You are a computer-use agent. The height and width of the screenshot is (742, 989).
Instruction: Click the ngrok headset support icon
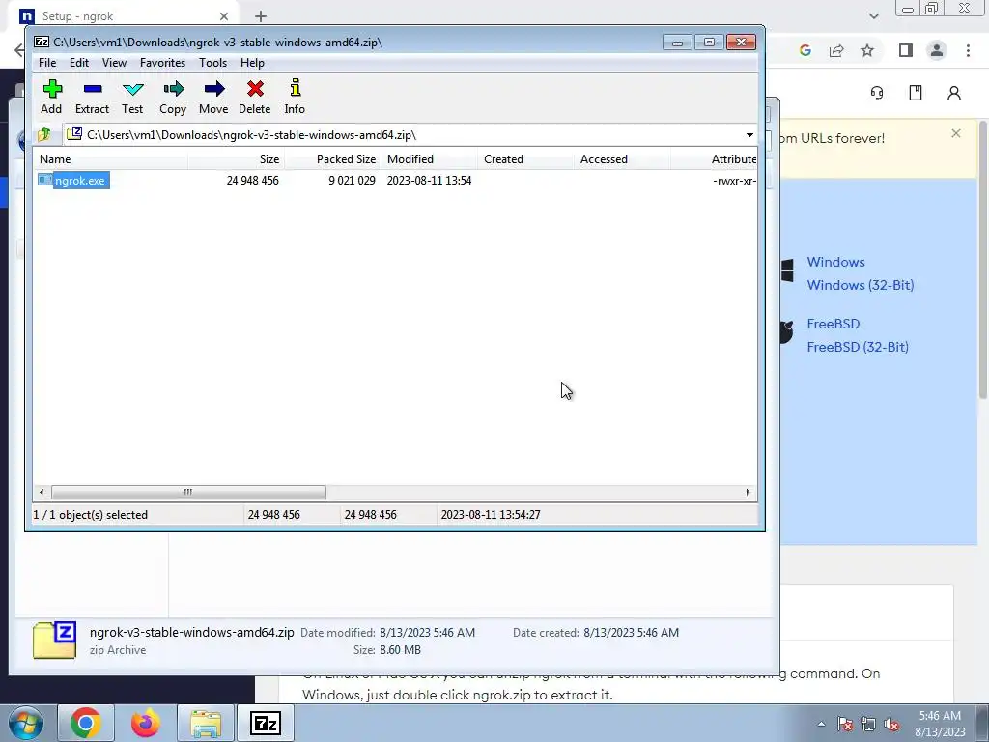pyautogui.click(x=877, y=93)
